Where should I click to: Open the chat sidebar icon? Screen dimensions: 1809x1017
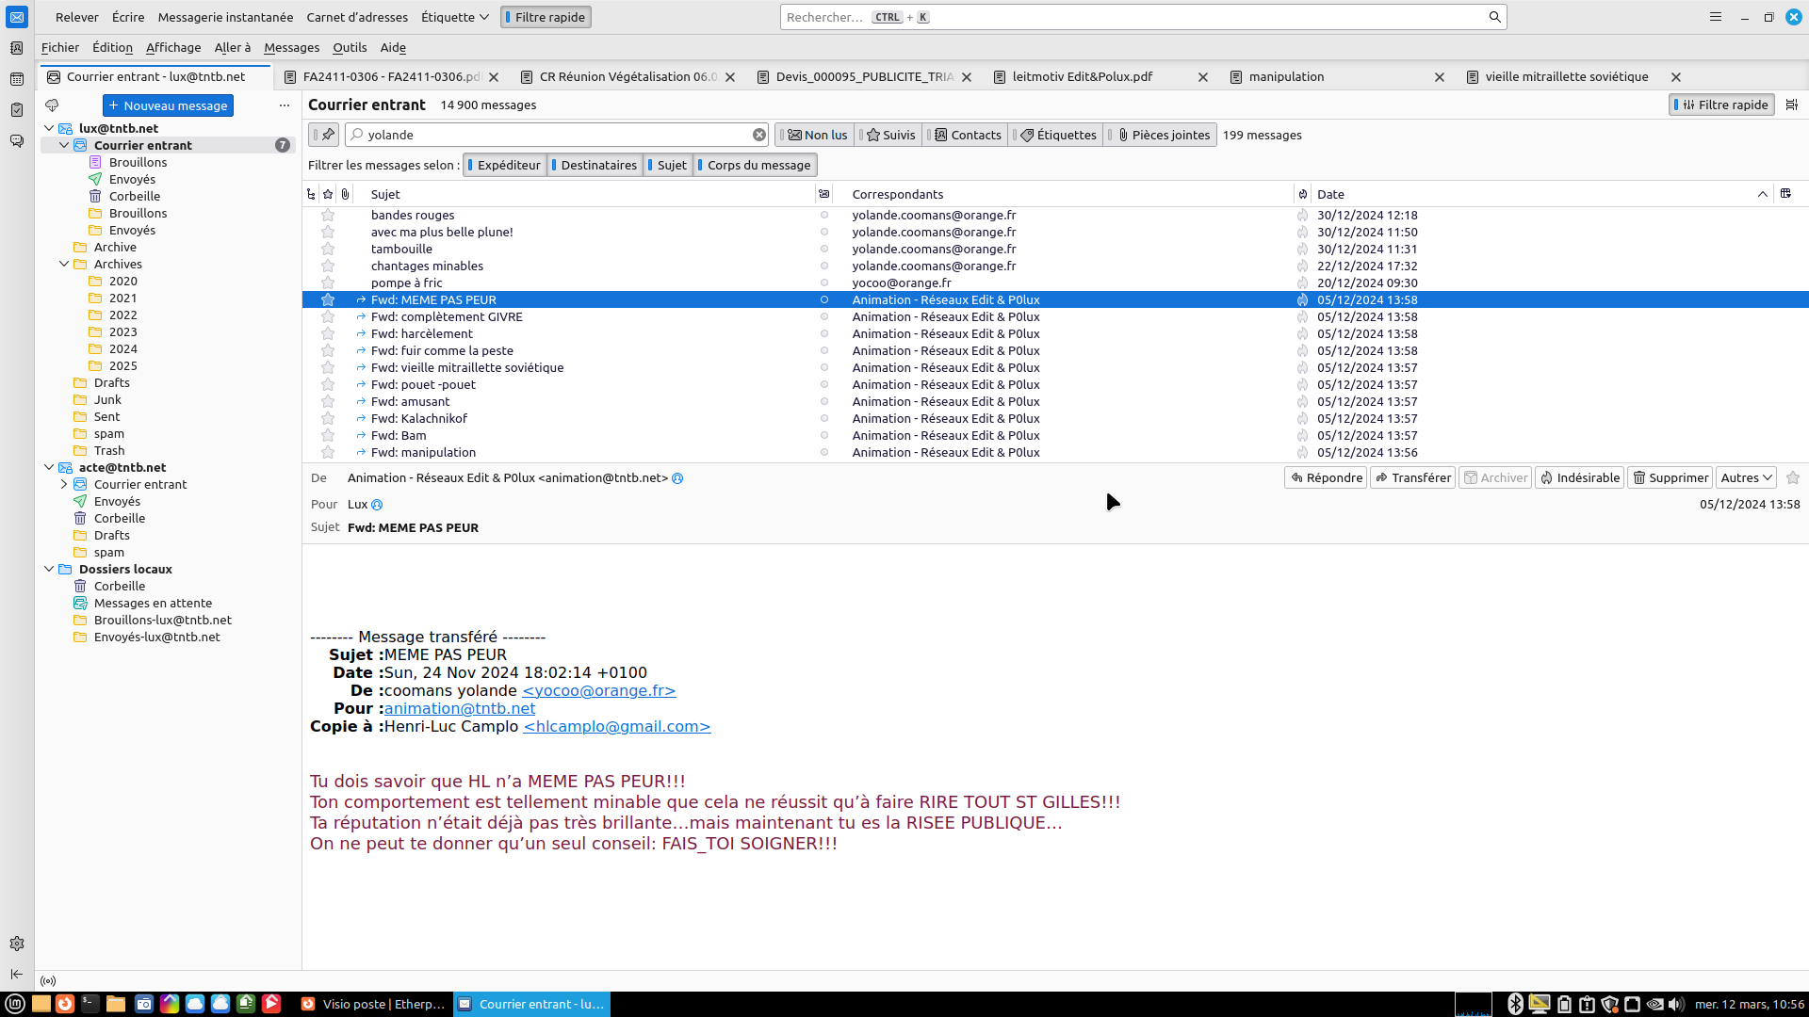tap(16, 141)
